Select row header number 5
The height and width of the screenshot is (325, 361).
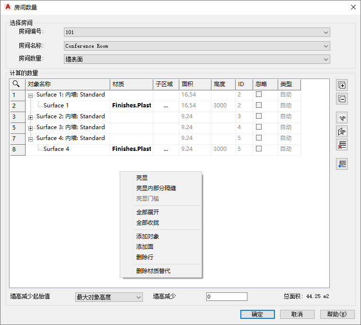click(x=18, y=128)
